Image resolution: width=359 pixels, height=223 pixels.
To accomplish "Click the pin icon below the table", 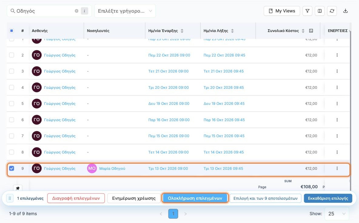I will pyautogui.click(x=18, y=188).
